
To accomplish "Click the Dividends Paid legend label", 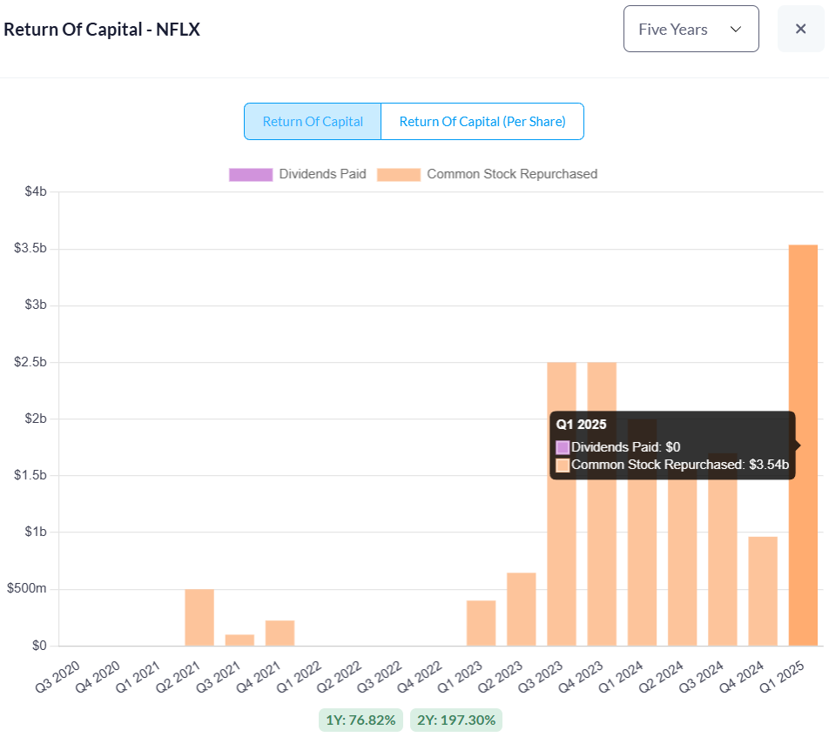I will coord(322,174).
